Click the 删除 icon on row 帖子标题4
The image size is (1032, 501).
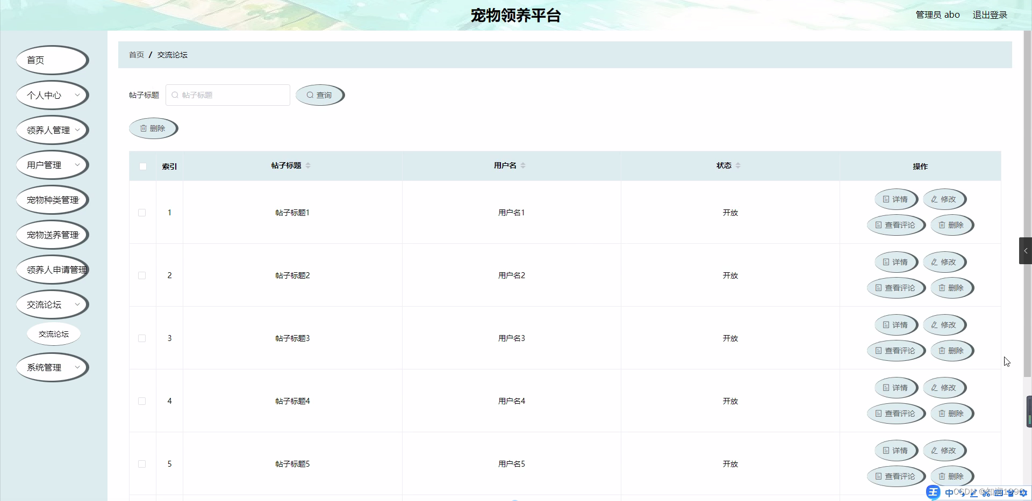click(x=951, y=413)
